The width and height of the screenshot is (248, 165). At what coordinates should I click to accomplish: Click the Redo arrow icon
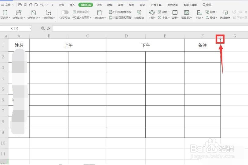pyautogui.click(x=47, y=5)
